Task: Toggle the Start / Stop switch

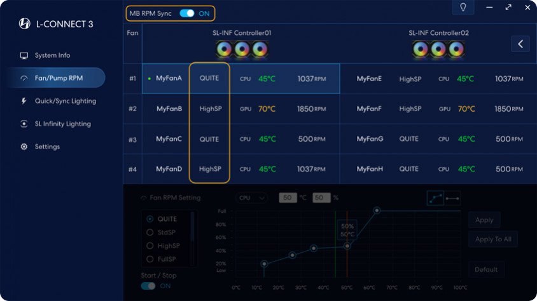Action: [148, 286]
